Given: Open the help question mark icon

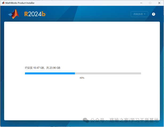Looking at the screenshot, I should click(153, 14).
